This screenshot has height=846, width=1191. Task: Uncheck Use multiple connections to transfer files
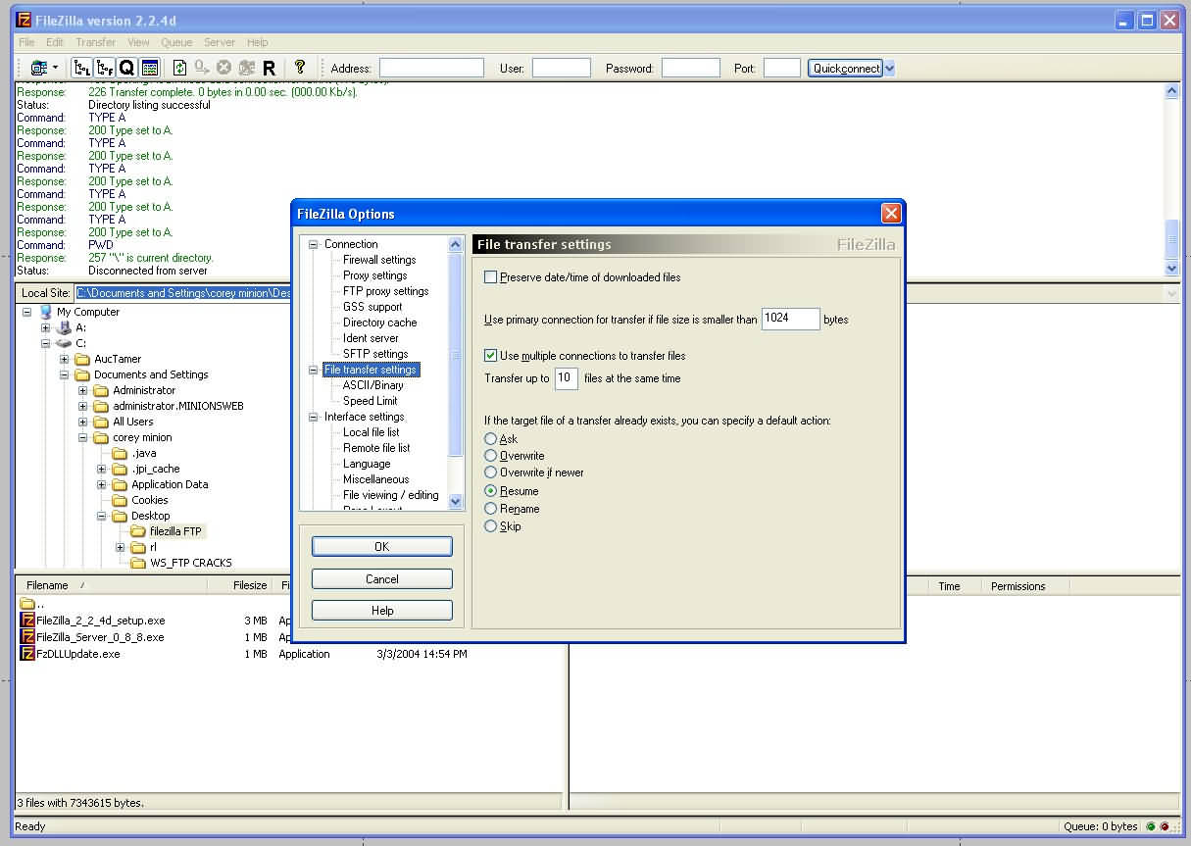pyautogui.click(x=491, y=356)
